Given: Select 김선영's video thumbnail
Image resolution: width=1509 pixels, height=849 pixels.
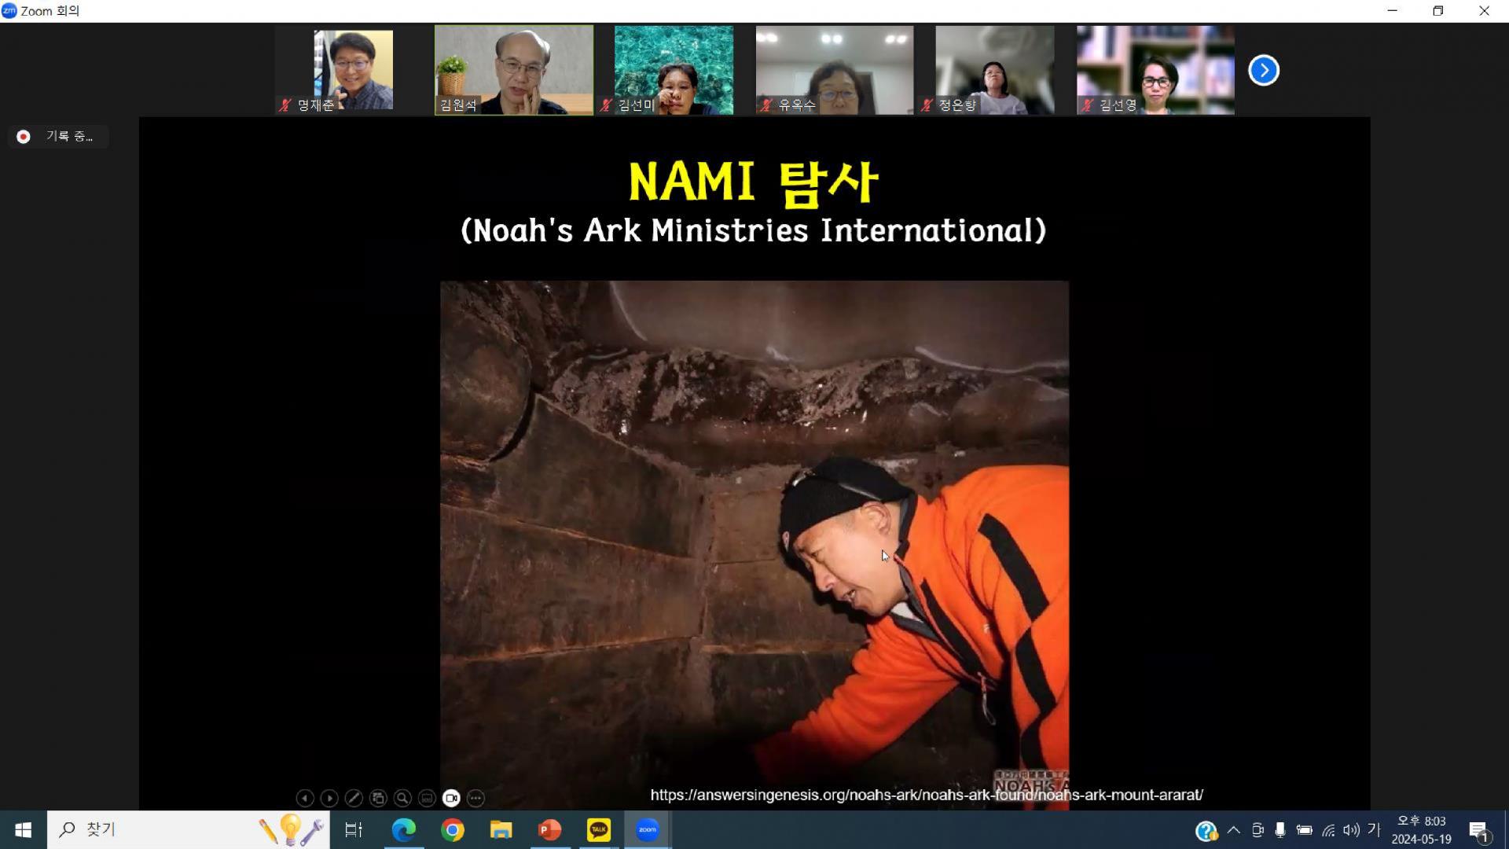Looking at the screenshot, I should pos(1155,70).
